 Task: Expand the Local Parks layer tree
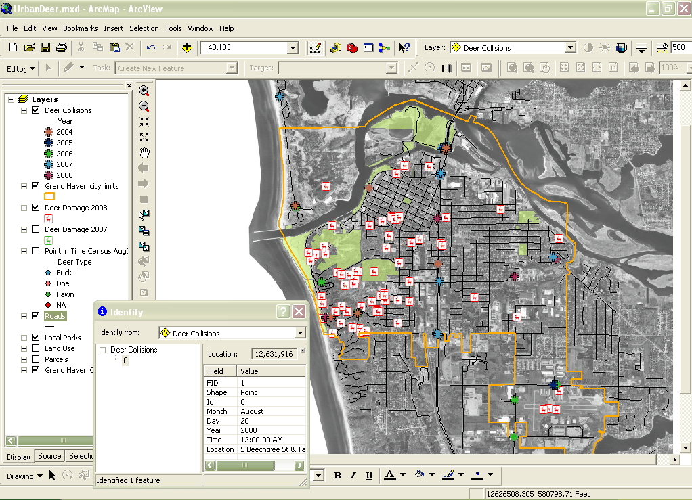tap(24, 338)
